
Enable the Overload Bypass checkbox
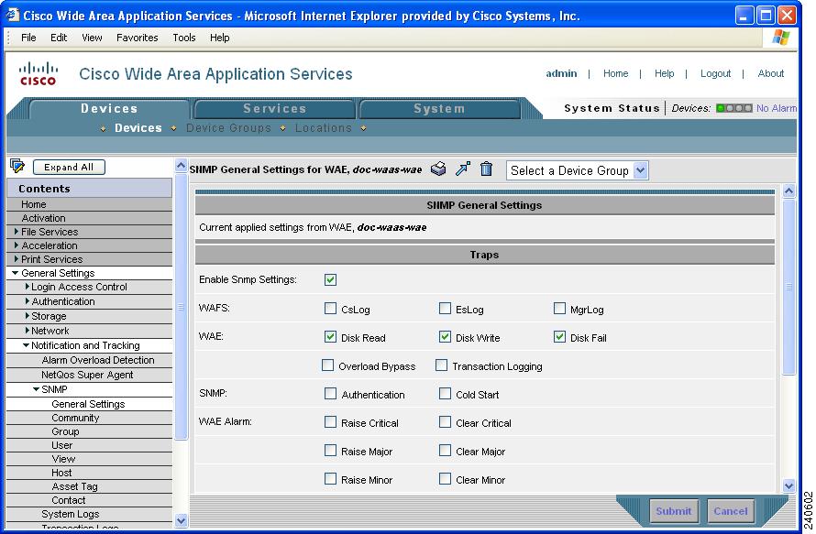(328, 365)
